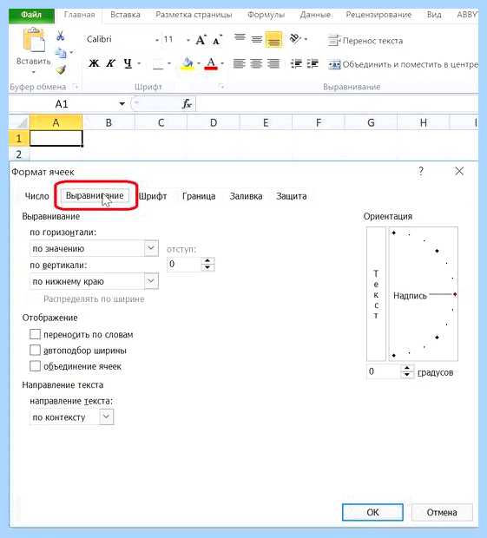Click into the degrees value field
The image size is (487, 538).
(384, 371)
